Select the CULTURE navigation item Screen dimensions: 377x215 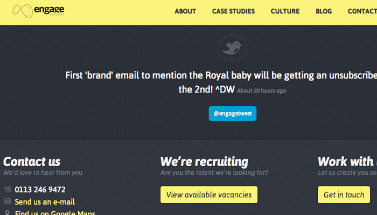click(x=285, y=11)
